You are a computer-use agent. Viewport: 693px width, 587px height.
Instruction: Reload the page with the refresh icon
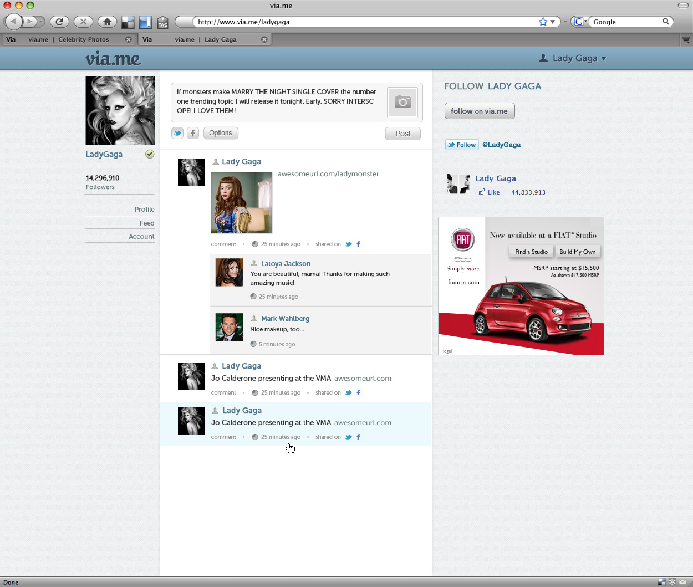pos(59,22)
